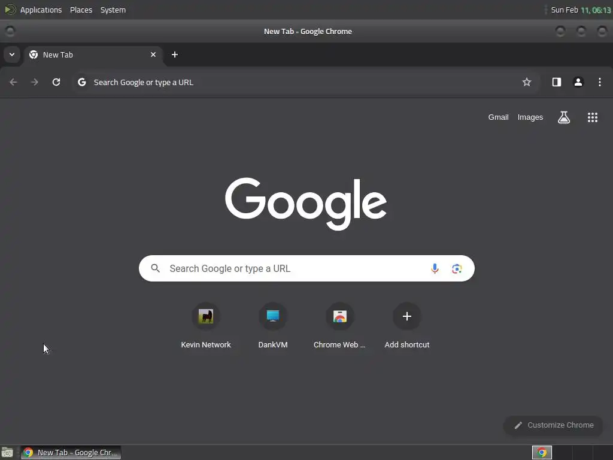Open Search Labs flask icon
The width and height of the screenshot is (613, 460).
click(564, 117)
